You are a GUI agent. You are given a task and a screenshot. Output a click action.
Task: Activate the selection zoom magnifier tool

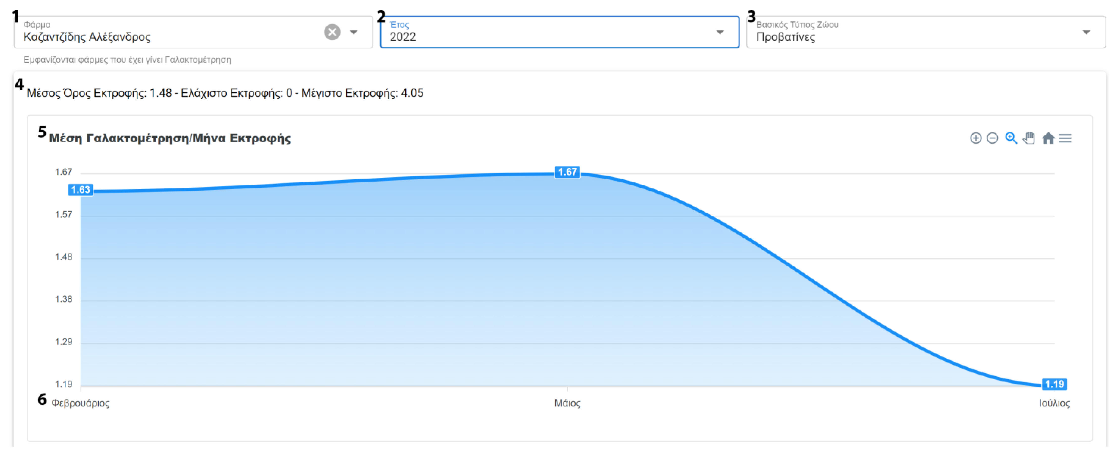tap(1011, 138)
